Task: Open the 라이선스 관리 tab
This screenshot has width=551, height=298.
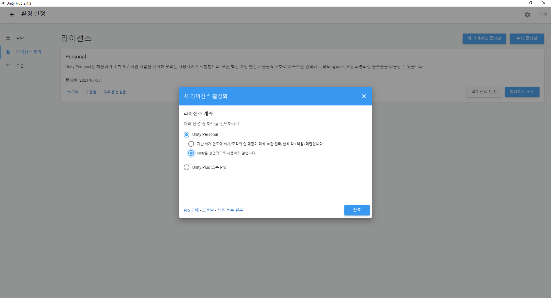Action: [29, 52]
